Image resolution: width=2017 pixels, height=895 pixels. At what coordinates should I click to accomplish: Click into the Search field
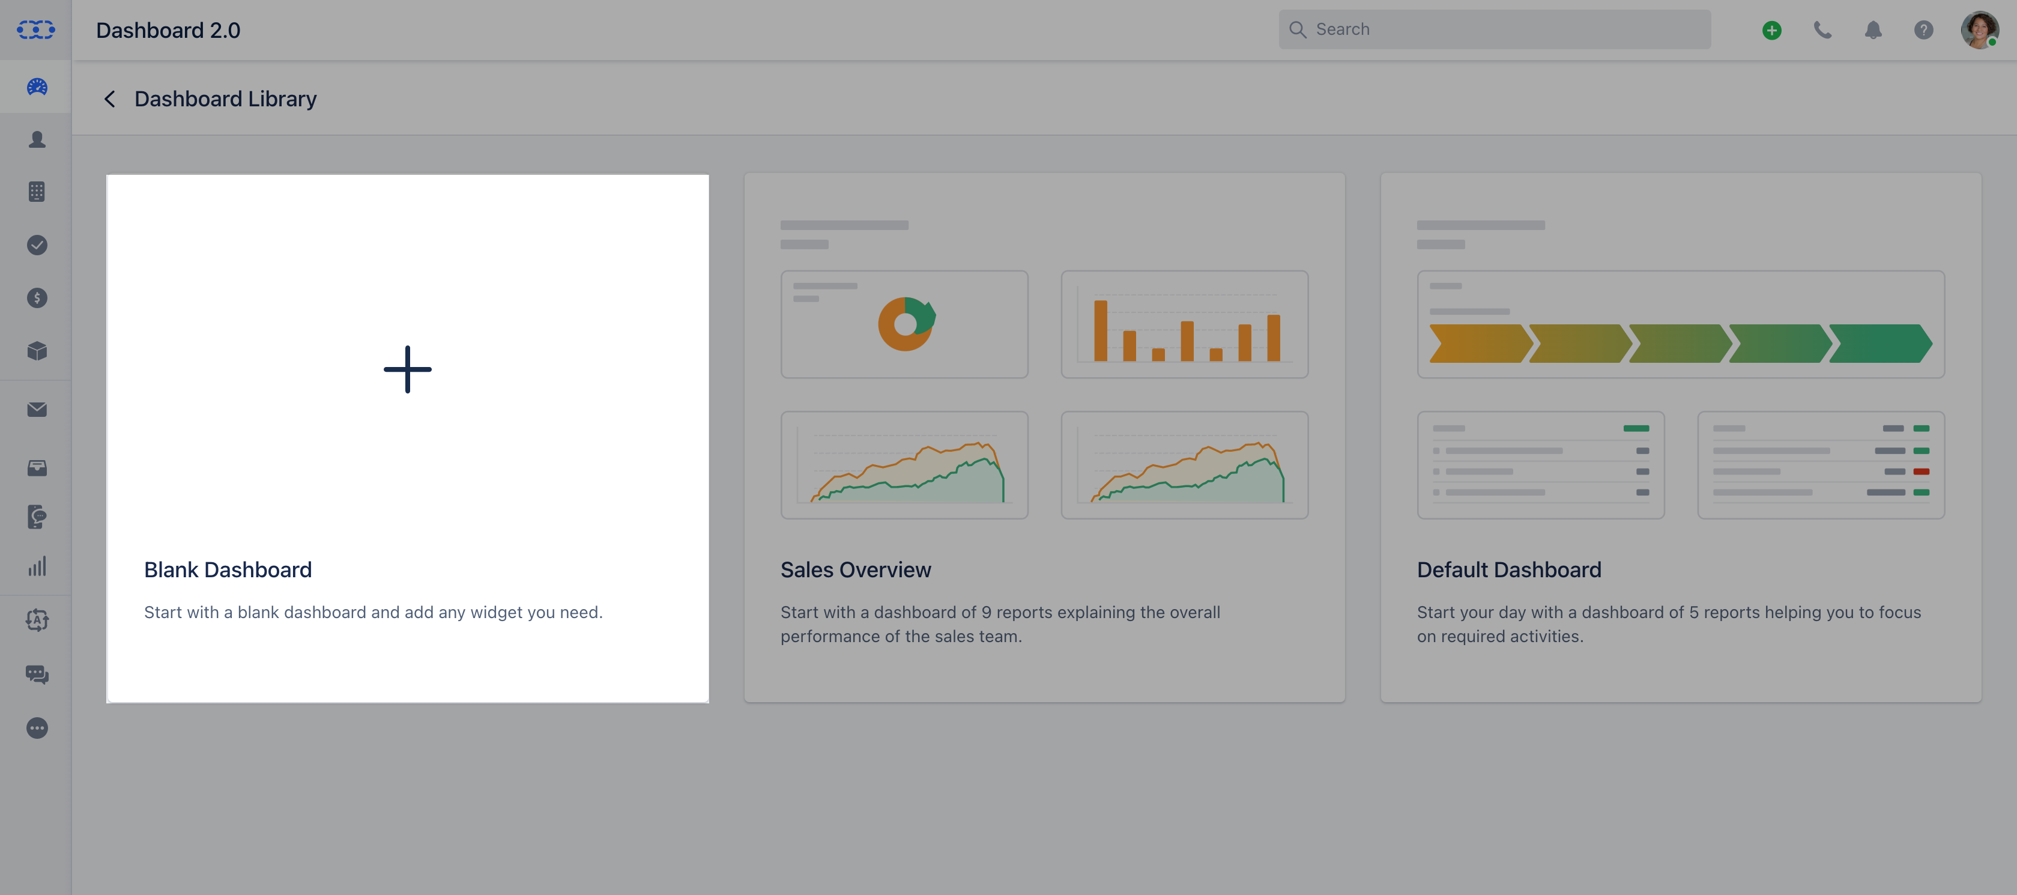point(1495,30)
